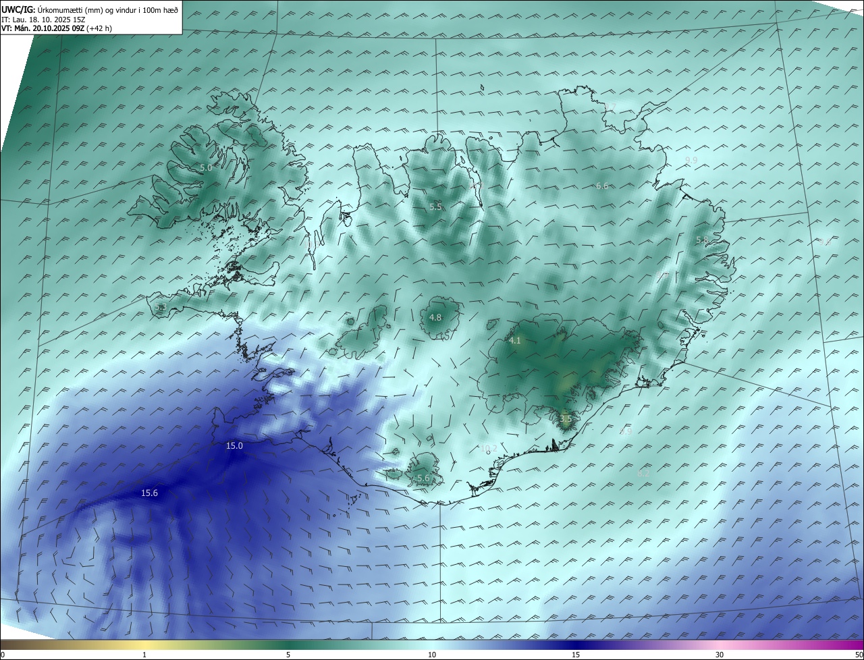
Task: Click the 5.0 value over the Westfjords
Action: [x=206, y=167]
